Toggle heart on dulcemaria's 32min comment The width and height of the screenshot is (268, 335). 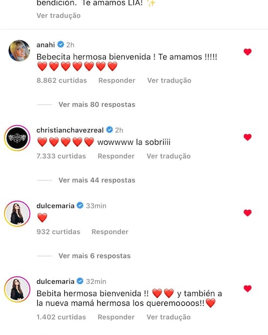(247, 289)
